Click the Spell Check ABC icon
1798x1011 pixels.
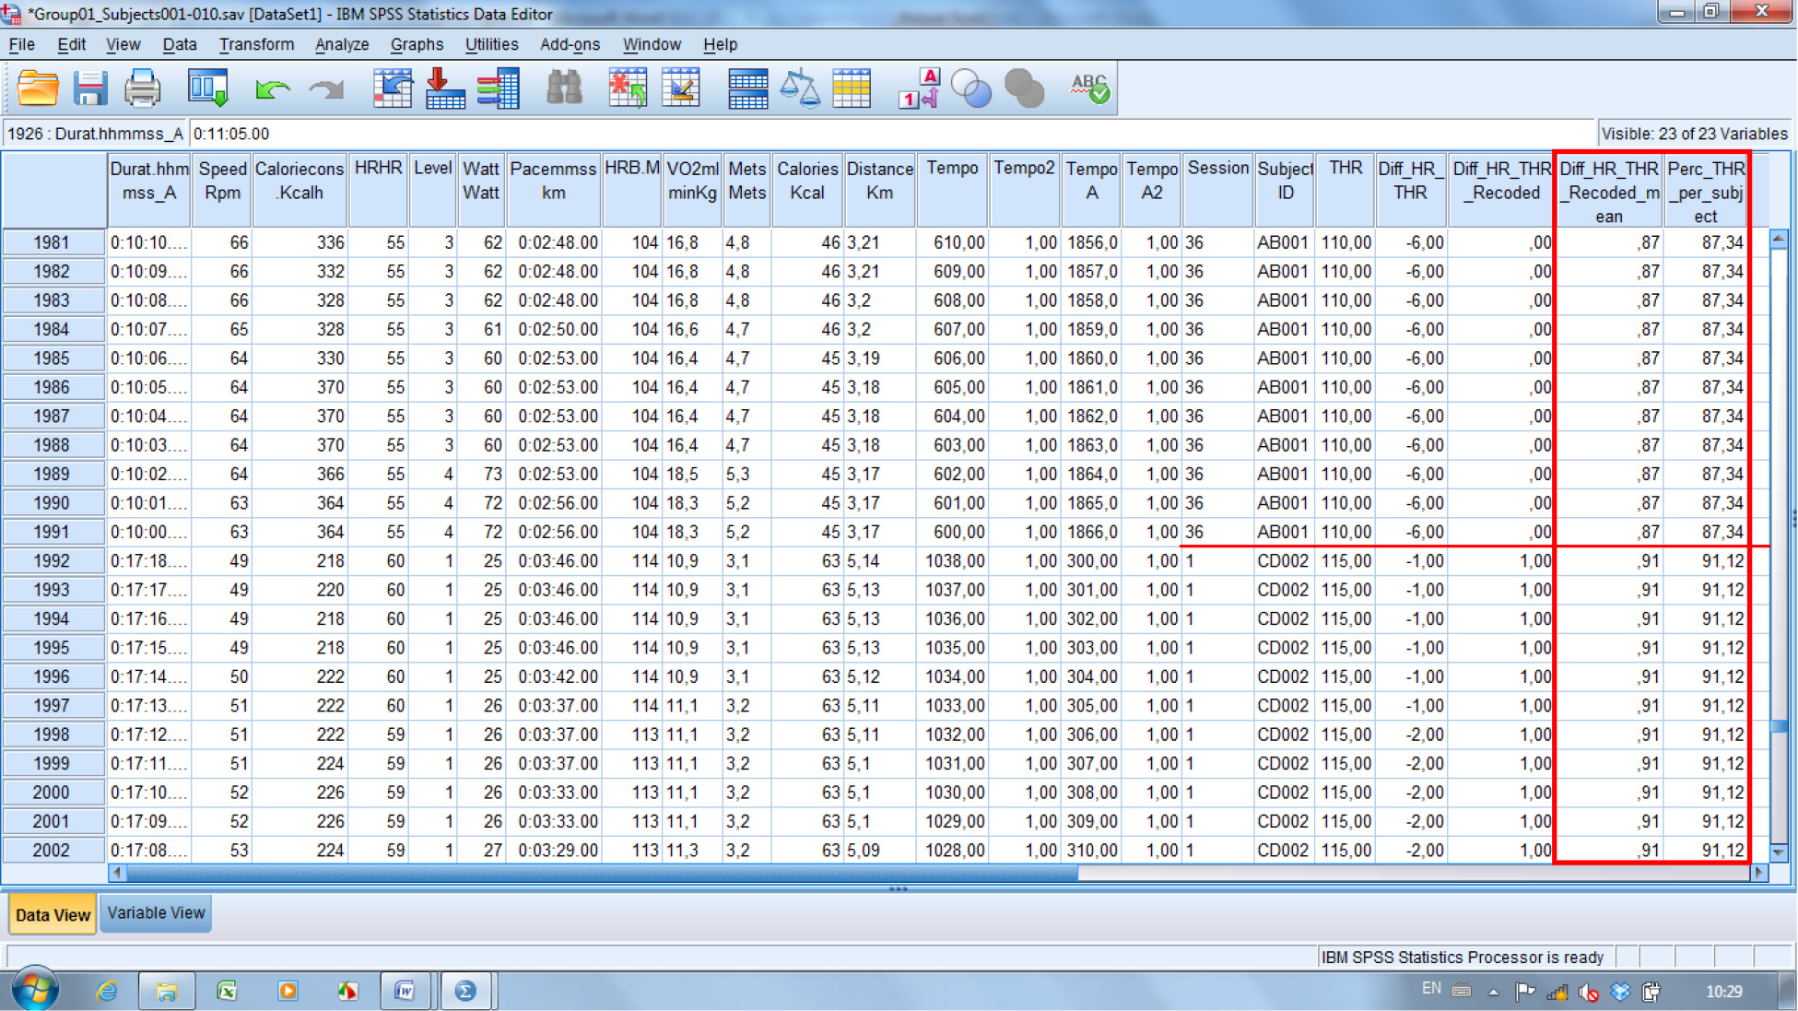[1089, 89]
